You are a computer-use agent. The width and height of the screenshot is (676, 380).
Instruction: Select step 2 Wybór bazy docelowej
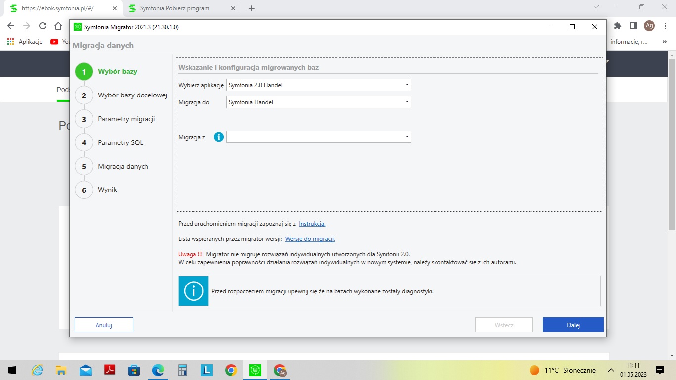(x=132, y=95)
